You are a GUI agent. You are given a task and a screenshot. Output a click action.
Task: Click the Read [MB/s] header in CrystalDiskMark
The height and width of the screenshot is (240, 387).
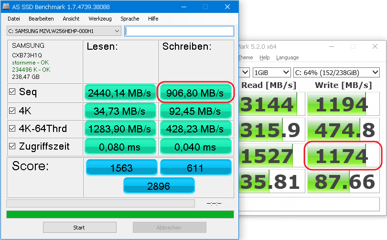(269, 85)
